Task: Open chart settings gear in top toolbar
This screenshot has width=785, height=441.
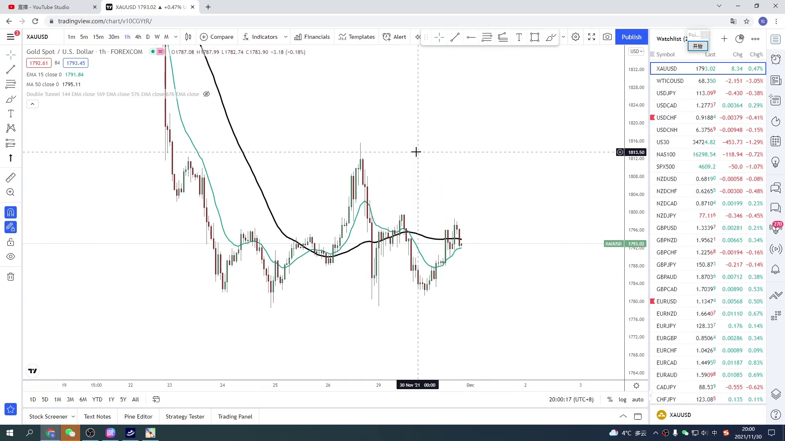Action: tap(576, 37)
